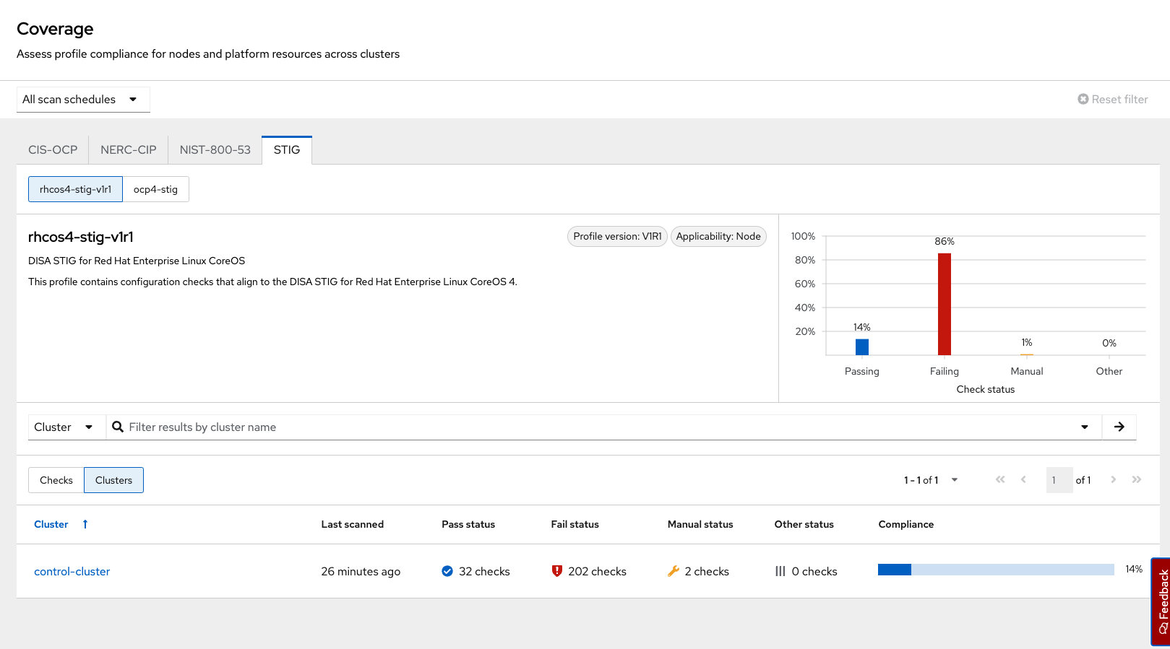Viewport: 1170px width, 649px height.
Task: Click the compliance progress bar for control-cluster
Action: [995, 570]
